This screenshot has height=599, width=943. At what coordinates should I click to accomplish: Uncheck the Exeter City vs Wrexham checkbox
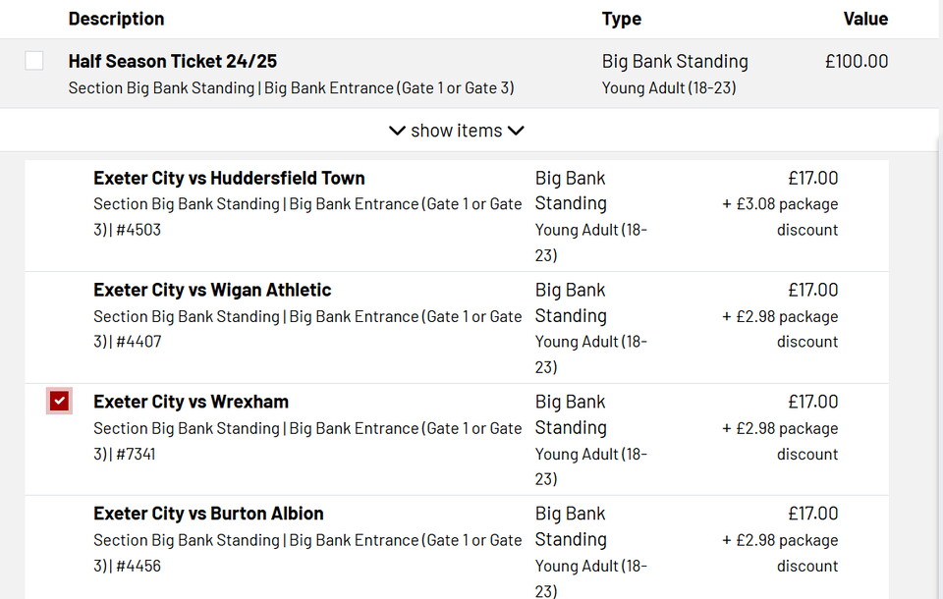pos(59,401)
